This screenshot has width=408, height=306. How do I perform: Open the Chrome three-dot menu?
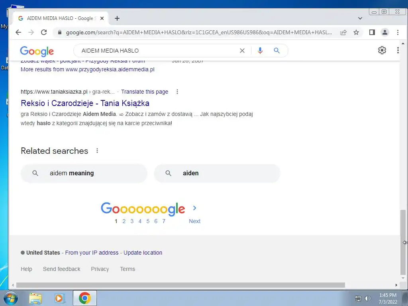tap(398, 32)
